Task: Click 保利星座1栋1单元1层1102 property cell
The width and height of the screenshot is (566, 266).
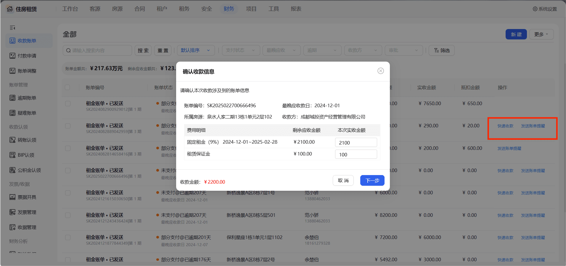Action: (x=255, y=237)
